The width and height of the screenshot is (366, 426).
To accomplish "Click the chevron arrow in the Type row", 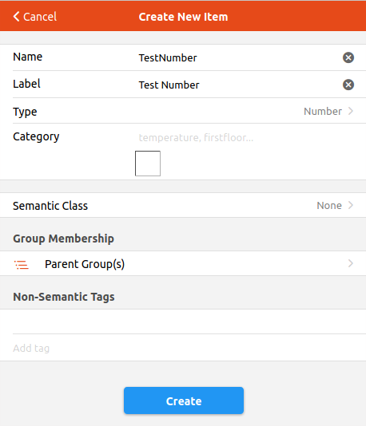I will (x=351, y=111).
